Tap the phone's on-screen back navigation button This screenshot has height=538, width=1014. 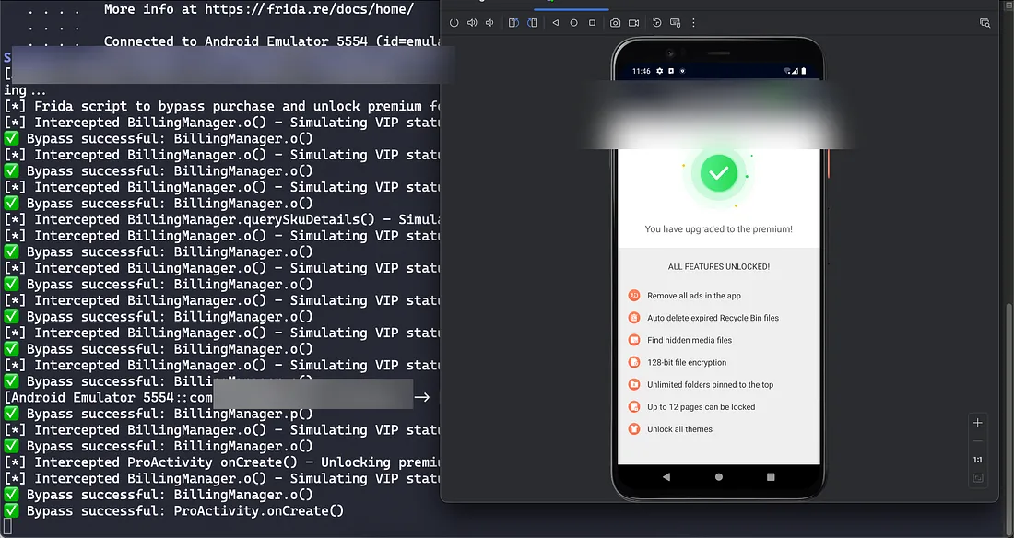tap(666, 477)
